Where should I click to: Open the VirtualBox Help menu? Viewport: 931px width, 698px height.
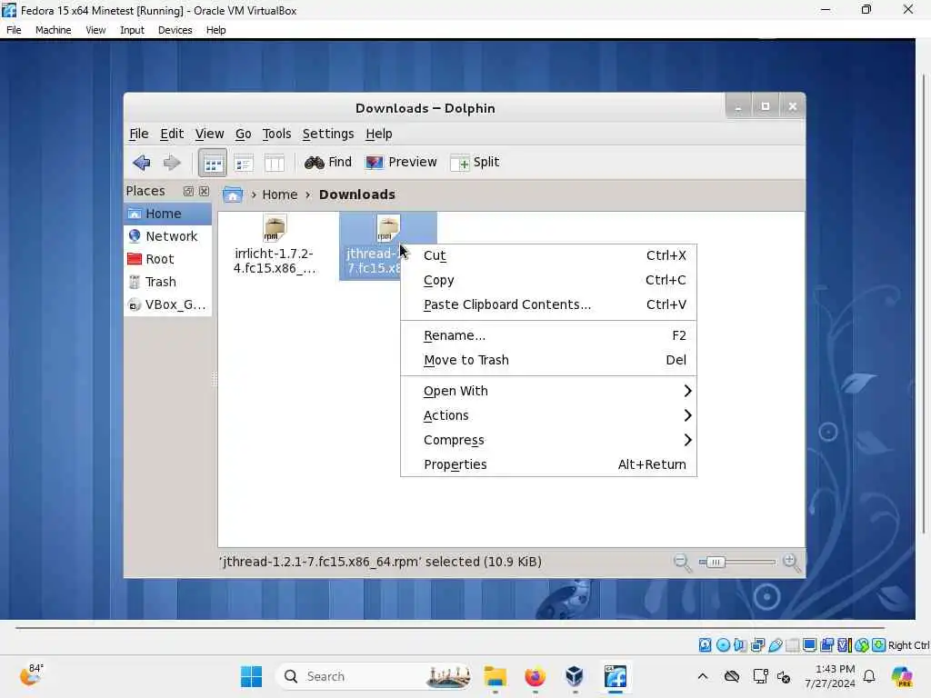(x=216, y=30)
